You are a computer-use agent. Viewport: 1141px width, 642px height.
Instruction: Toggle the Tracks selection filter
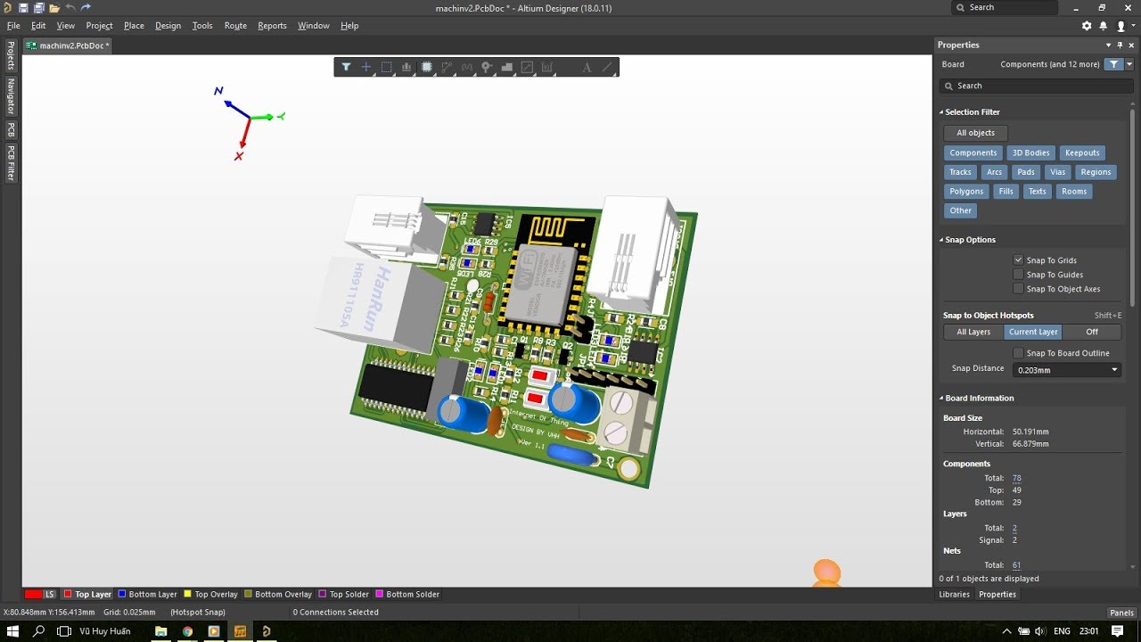(960, 172)
